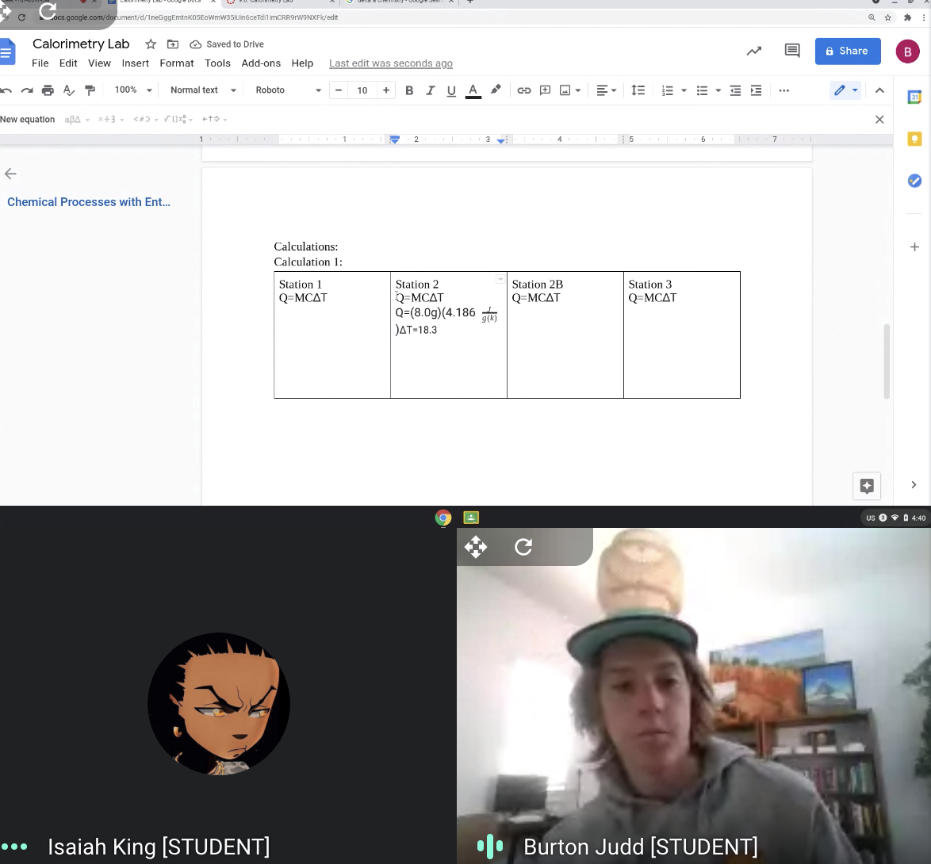Open the Add-ons menu
Image resolution: width=931 pixels, height=864 pixels.
261,63
